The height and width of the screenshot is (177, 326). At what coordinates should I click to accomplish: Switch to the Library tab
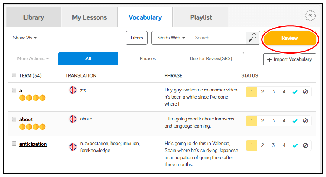tap(33, 17)
